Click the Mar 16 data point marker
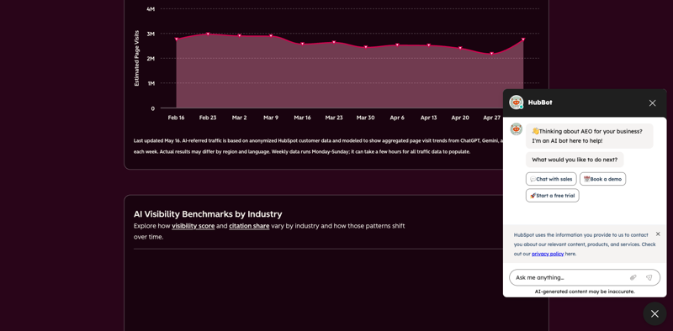 302,44
